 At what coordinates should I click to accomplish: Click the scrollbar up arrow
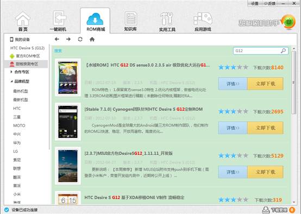coord(294,49)
